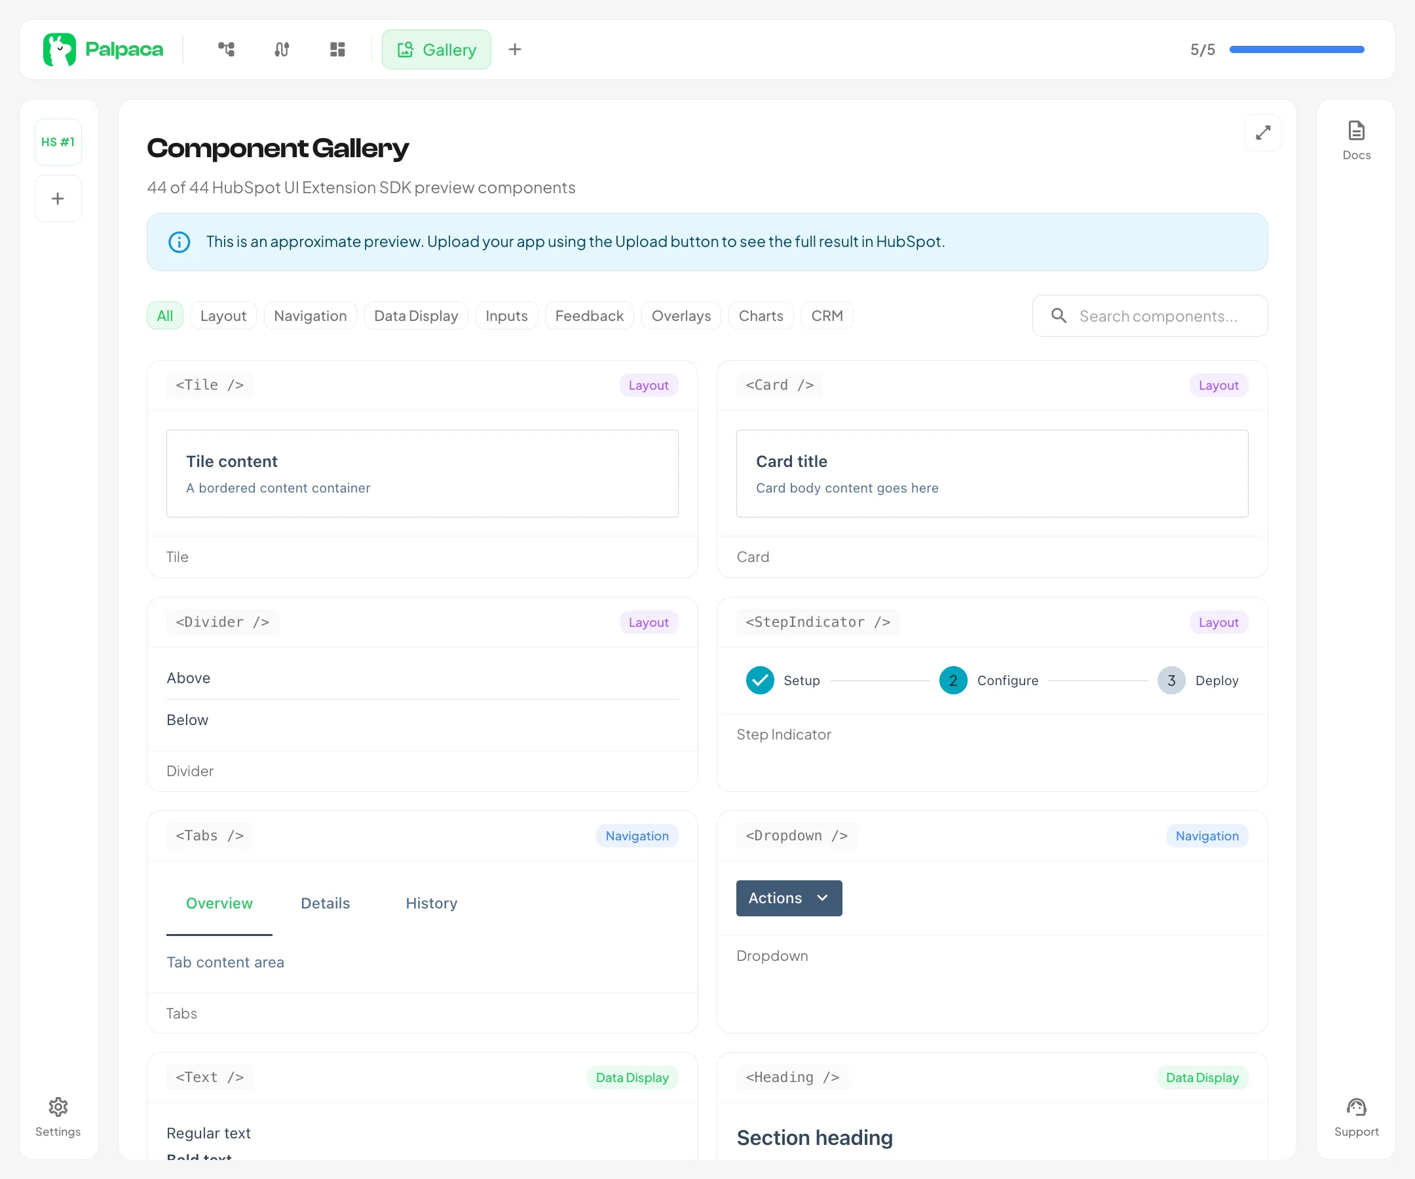Open the dashboard layout view icon
The width and height of the screenshot is (1415, 1179).
point(337,49)
